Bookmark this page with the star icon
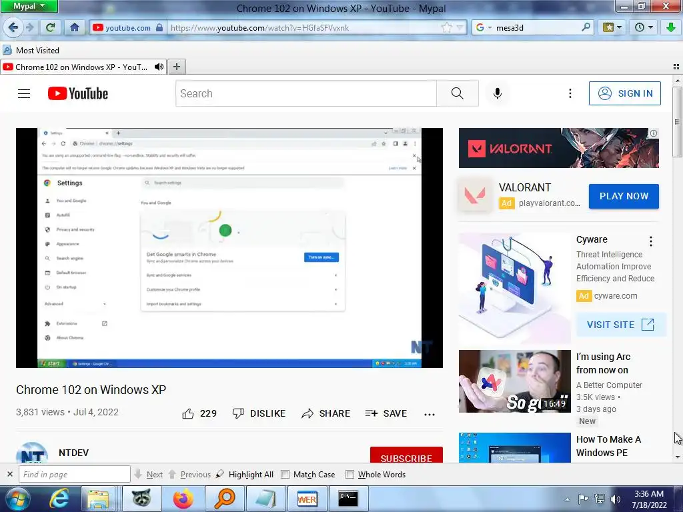The width and height of the screenshot is (683, 512). coord(446,27)
